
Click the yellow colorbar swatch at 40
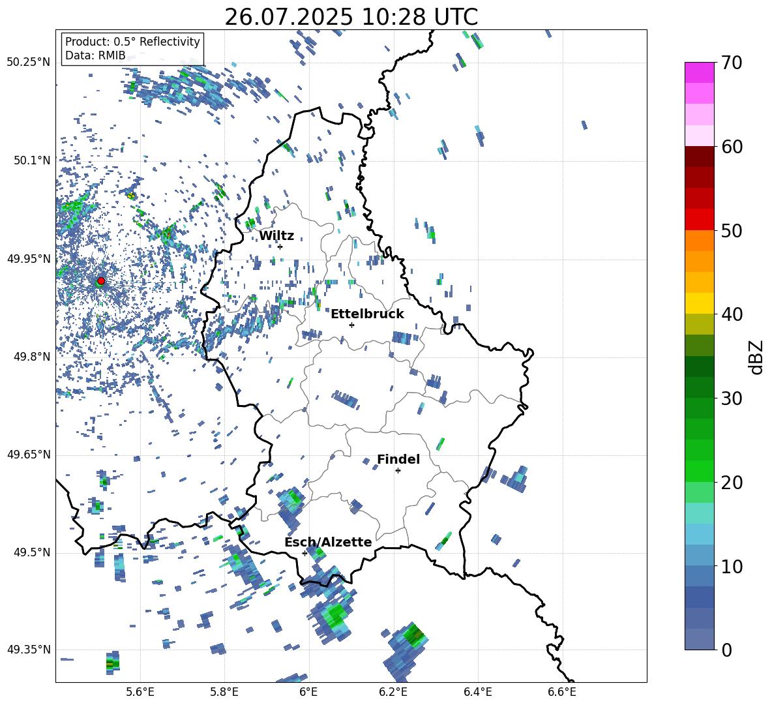[699, 303]
